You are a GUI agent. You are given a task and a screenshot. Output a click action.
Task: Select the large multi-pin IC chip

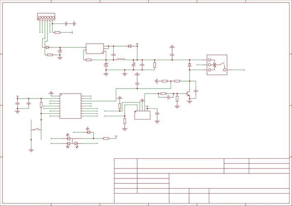[70, 106]
